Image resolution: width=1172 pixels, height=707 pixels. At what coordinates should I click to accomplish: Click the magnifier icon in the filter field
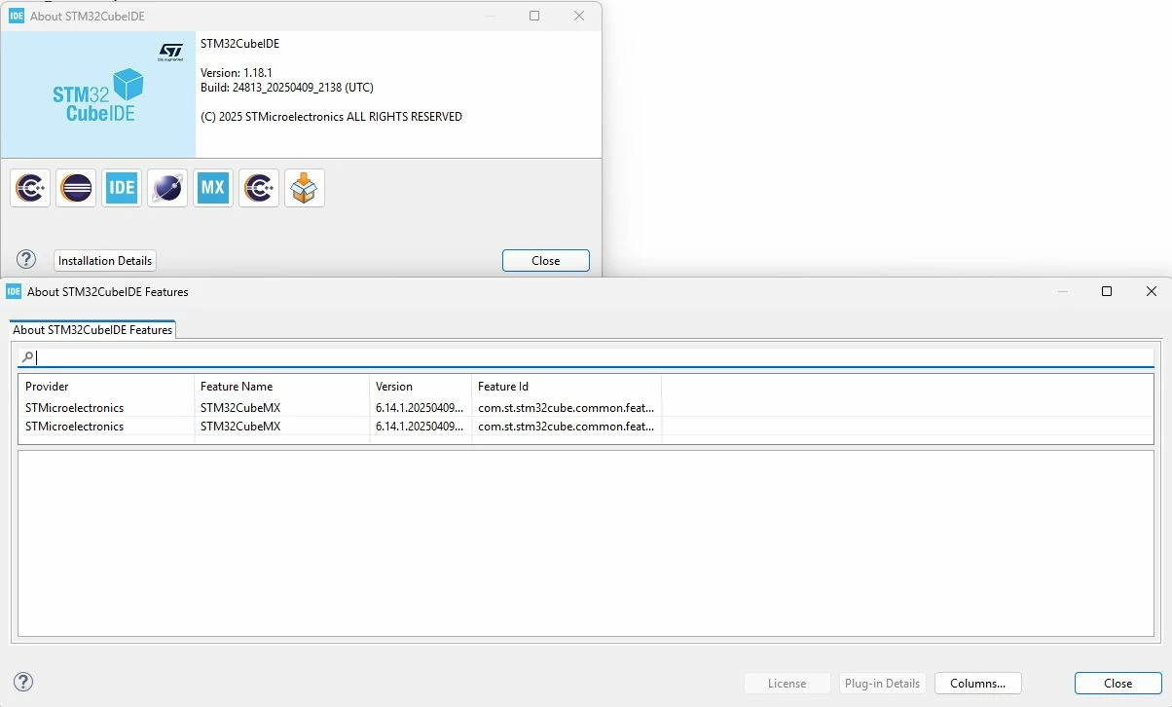pos(27,357)
